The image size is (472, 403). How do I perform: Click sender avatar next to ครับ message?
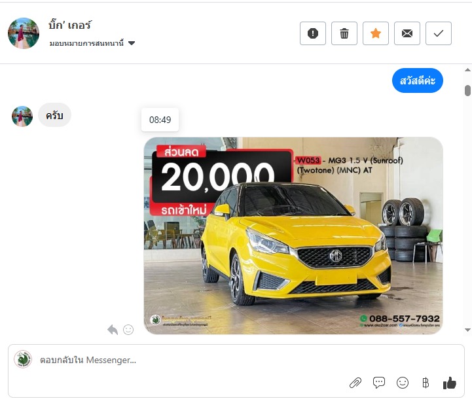(22, 116)
